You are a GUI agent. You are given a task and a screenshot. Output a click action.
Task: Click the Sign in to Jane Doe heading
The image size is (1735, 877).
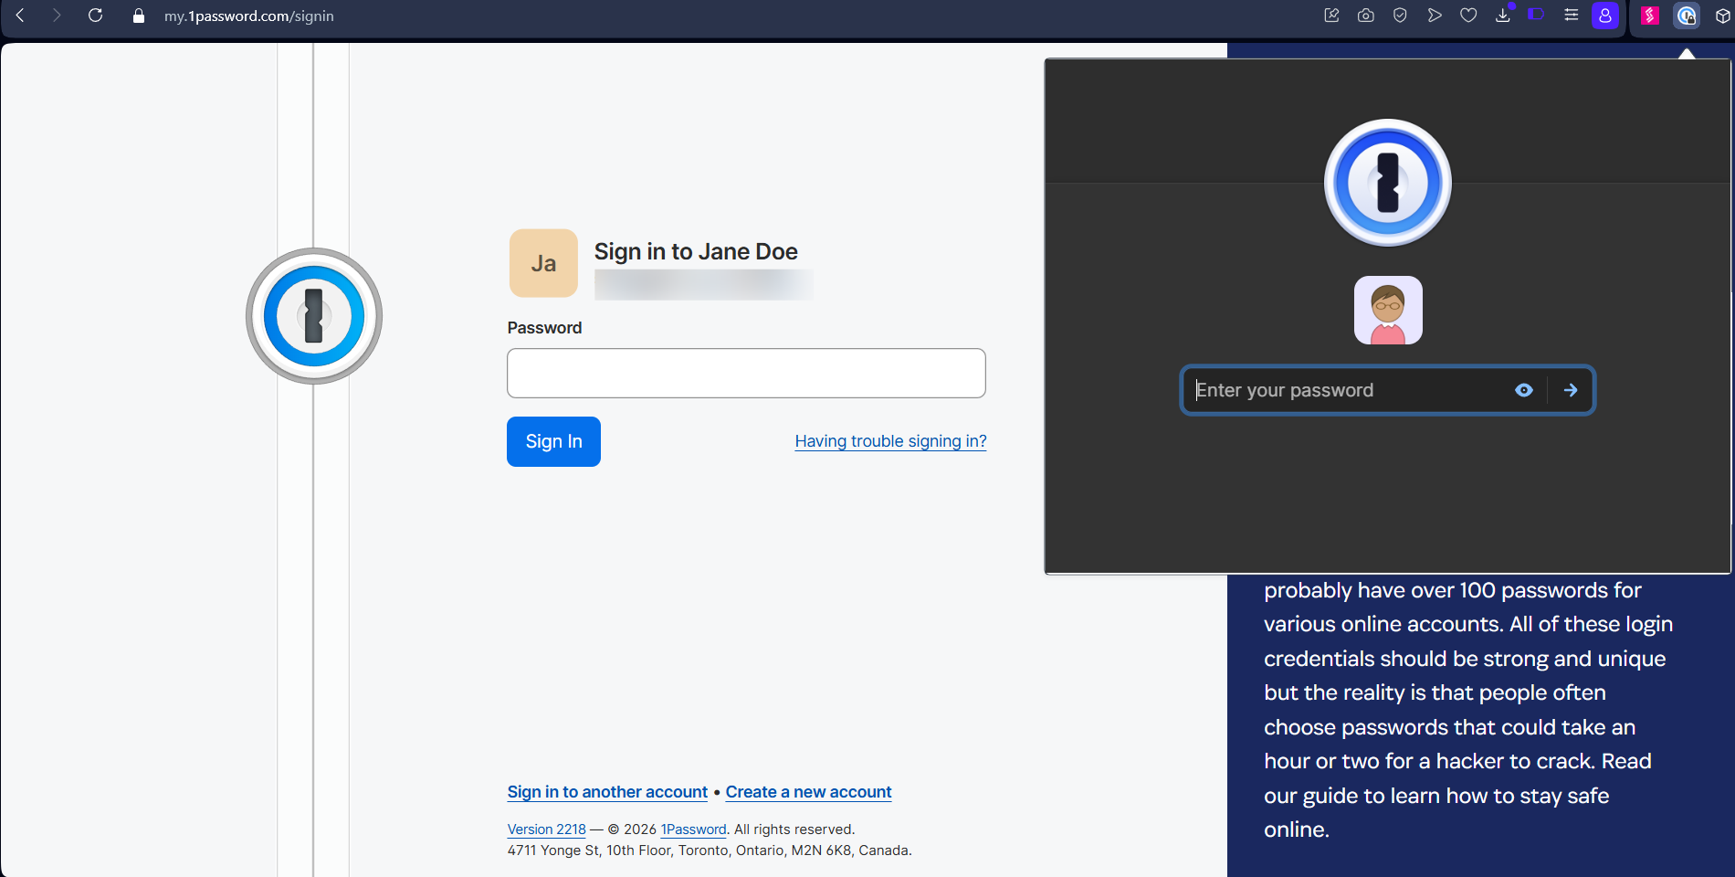click(x=696, y=251)
